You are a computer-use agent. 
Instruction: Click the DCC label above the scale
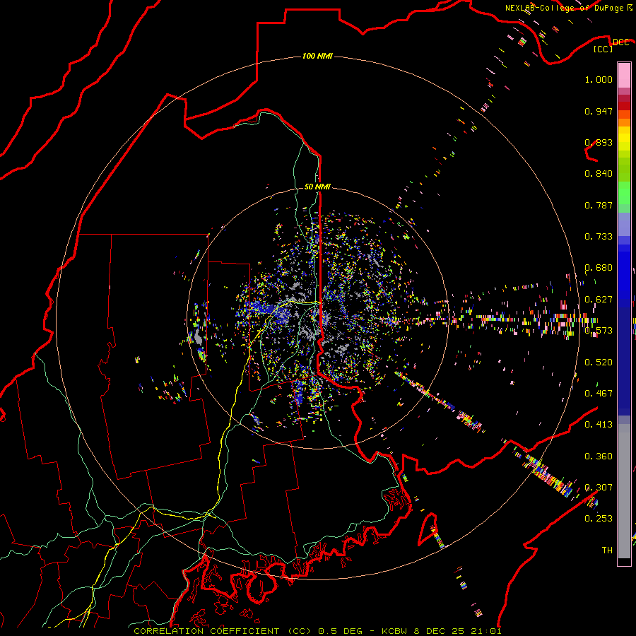pyautogui.click(x=620, y=42)
